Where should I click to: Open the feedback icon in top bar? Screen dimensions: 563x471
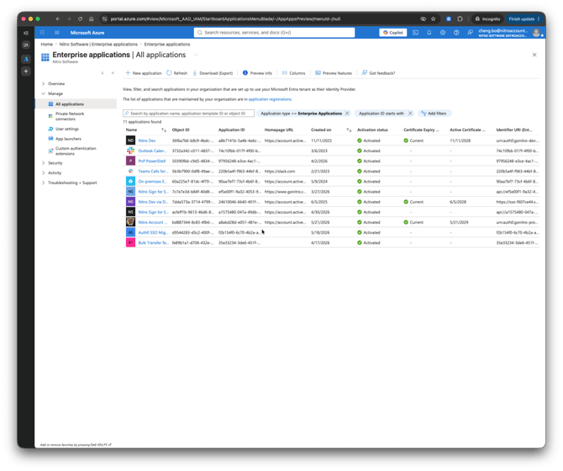click(x=470, y=33)
